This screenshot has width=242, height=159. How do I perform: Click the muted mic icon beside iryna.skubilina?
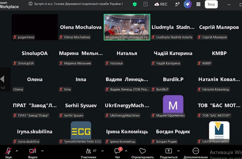pyautogui.click(x=15, y=141)
